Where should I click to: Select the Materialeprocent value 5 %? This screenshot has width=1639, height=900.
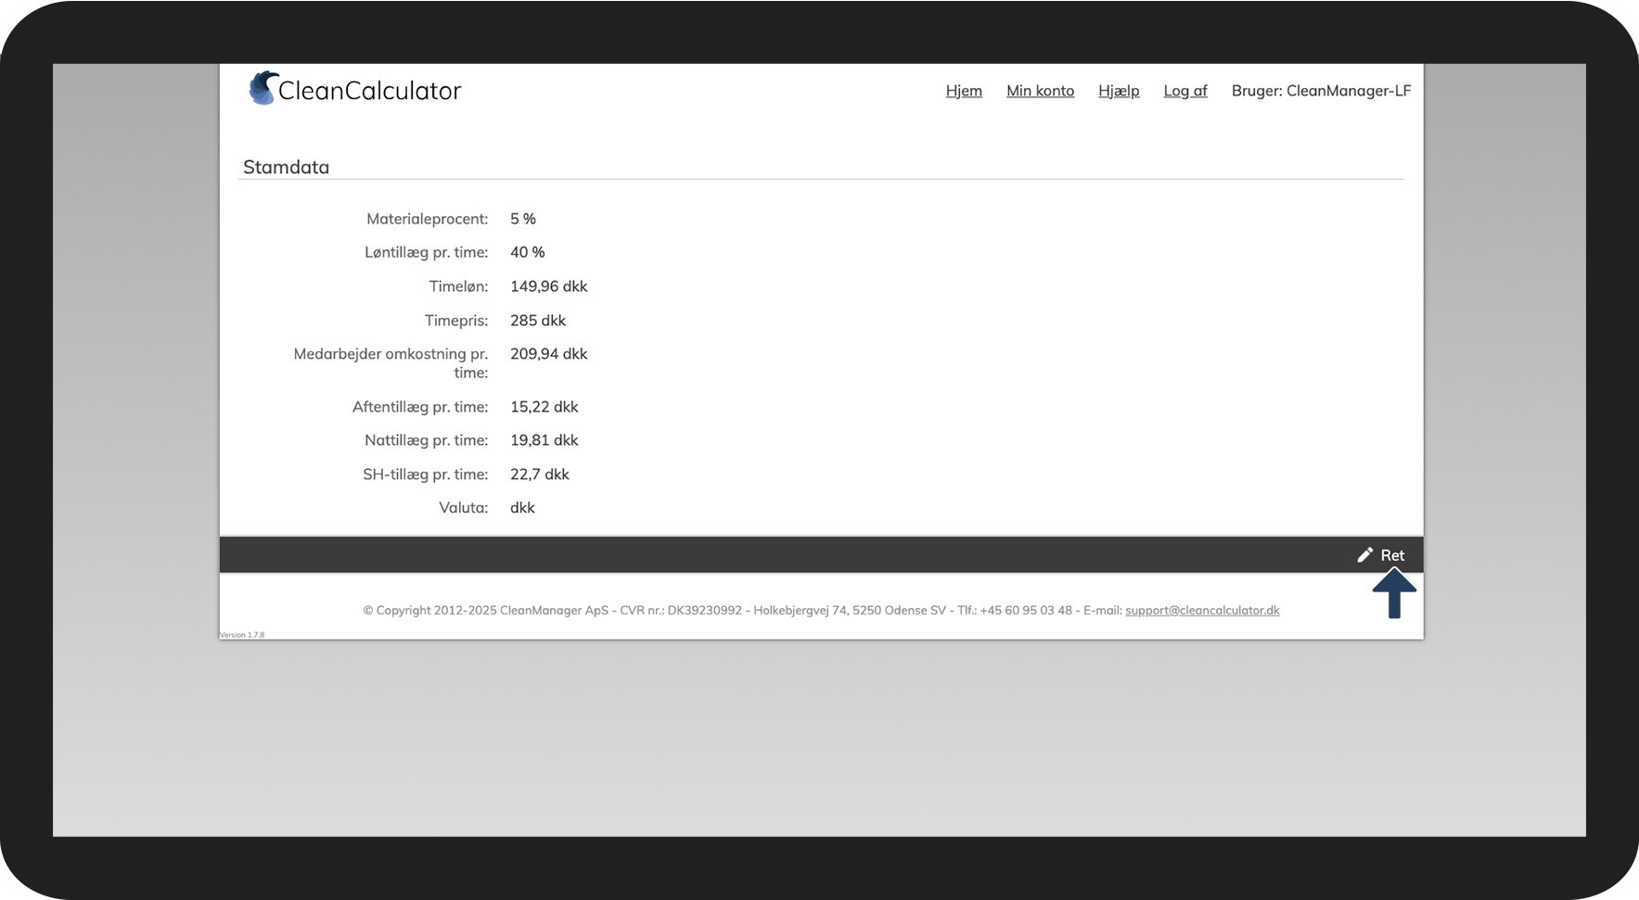tap(522, 220)
